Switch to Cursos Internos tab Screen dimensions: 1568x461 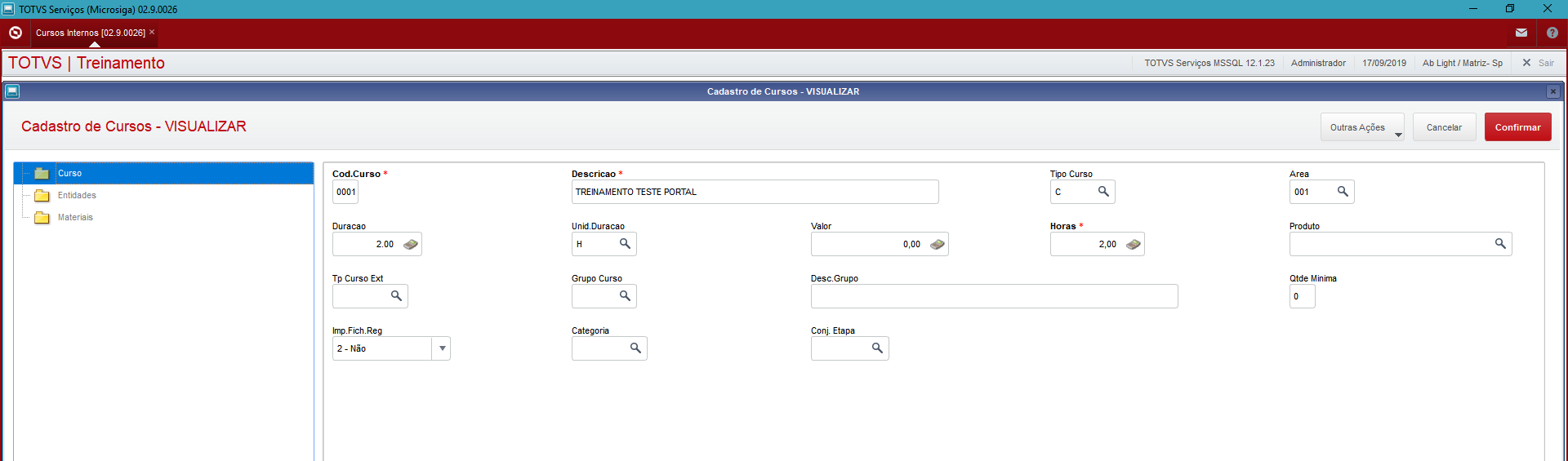[x=90, y=33]
